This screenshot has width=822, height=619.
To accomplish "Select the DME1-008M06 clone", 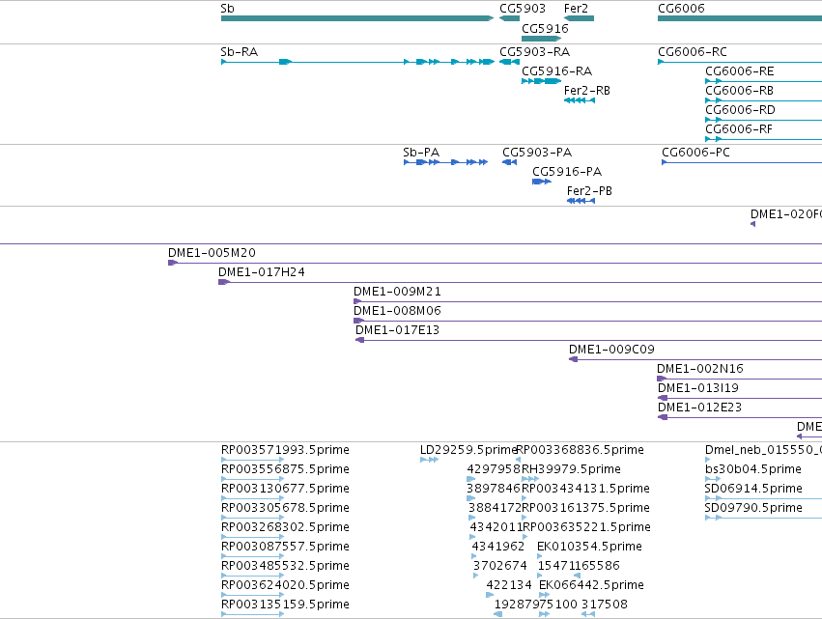I will 587,321.
